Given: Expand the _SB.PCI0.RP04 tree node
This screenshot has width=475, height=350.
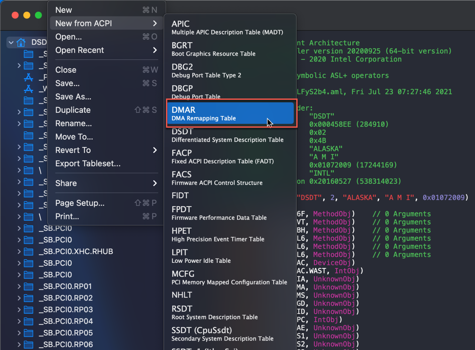Looking at the screenshot, I should click(19, 321).
